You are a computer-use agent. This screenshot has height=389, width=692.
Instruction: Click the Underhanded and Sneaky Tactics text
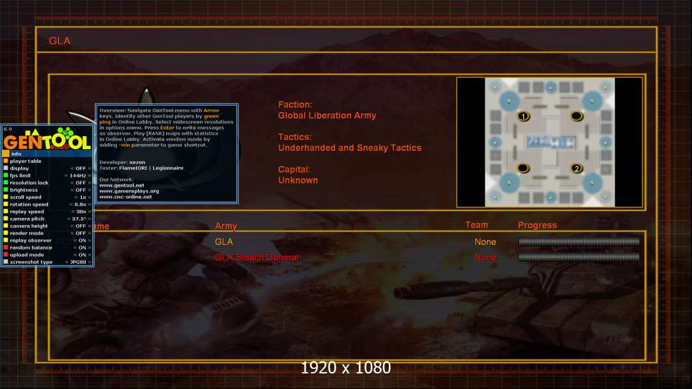coord(349,148)
